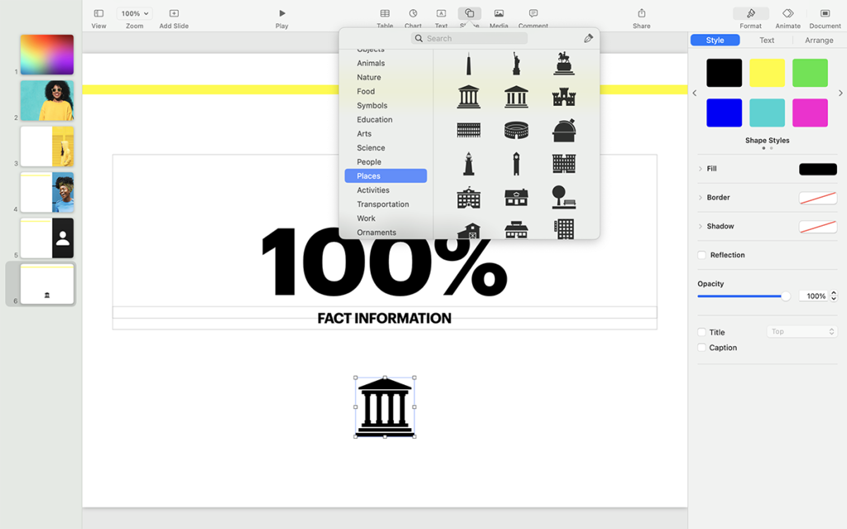Select the Transportation shape category
847x529 pixels.
pos(385,203)
